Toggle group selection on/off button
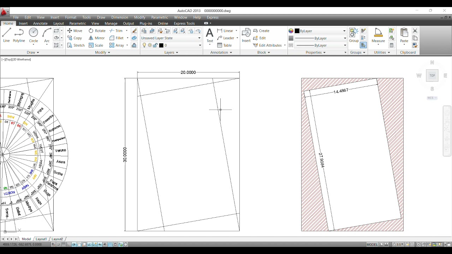Image resolution: width=452 pixels, height=254 pixels. (363, 45)
